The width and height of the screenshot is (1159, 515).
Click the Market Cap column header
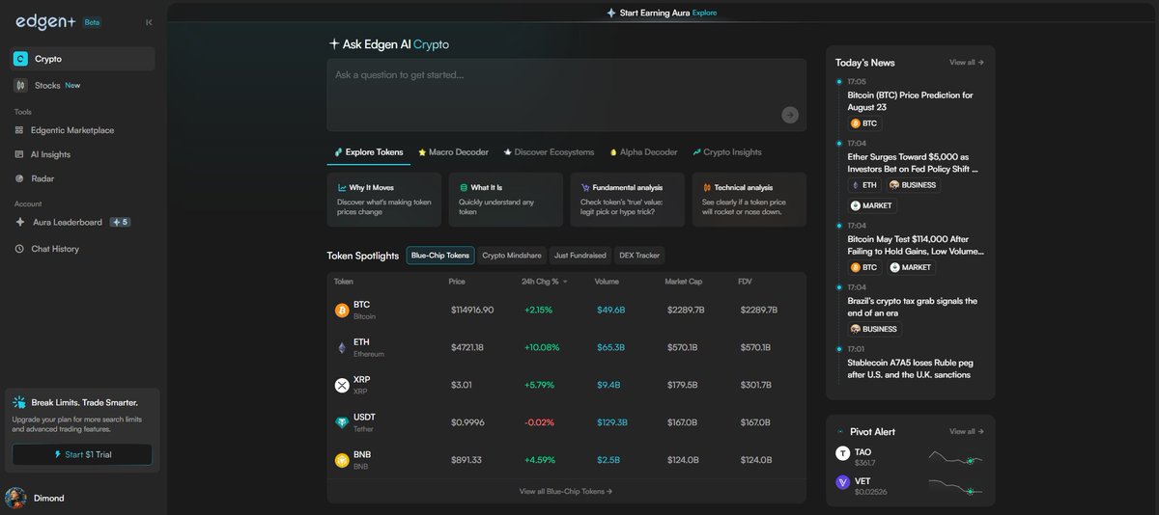pos(684,282)
